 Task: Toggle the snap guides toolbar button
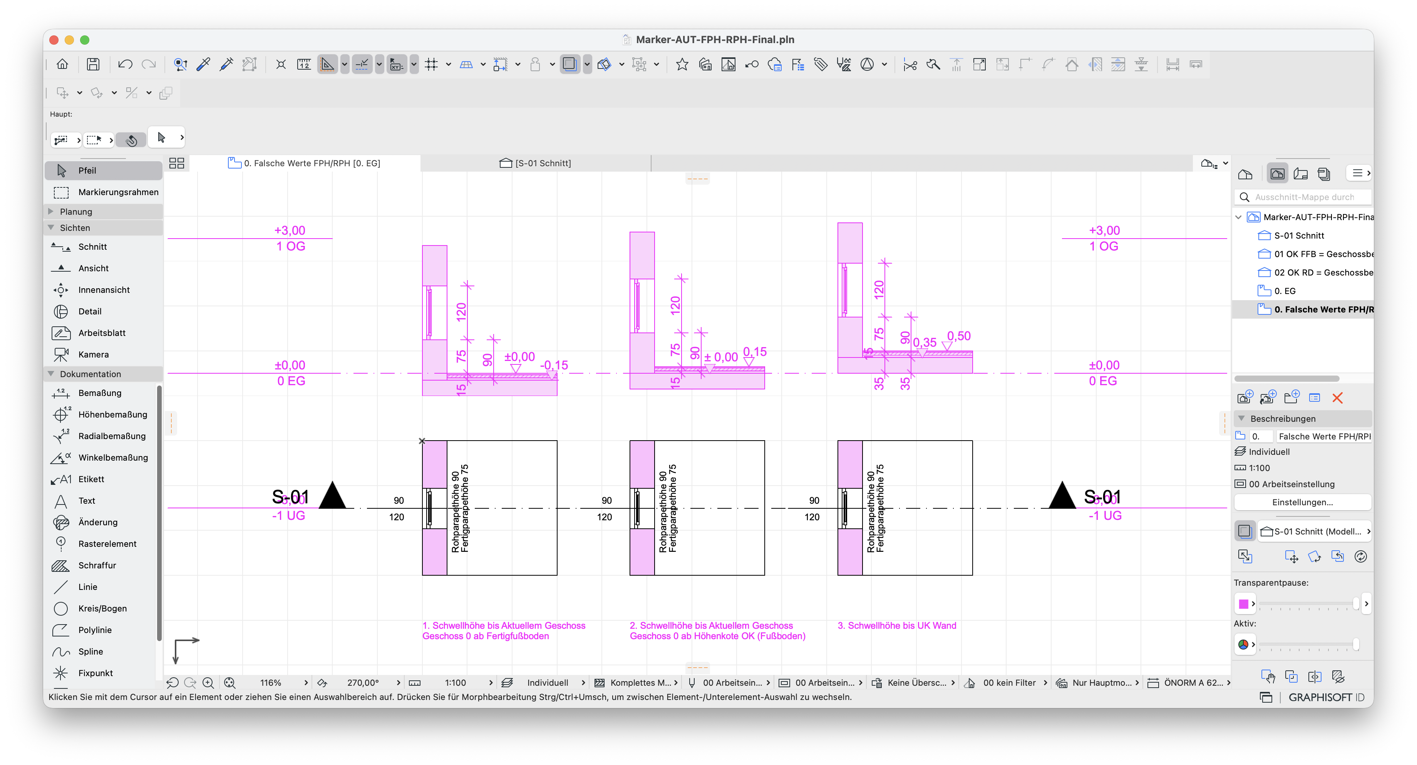pyautogui.click(x=362, y=64)
